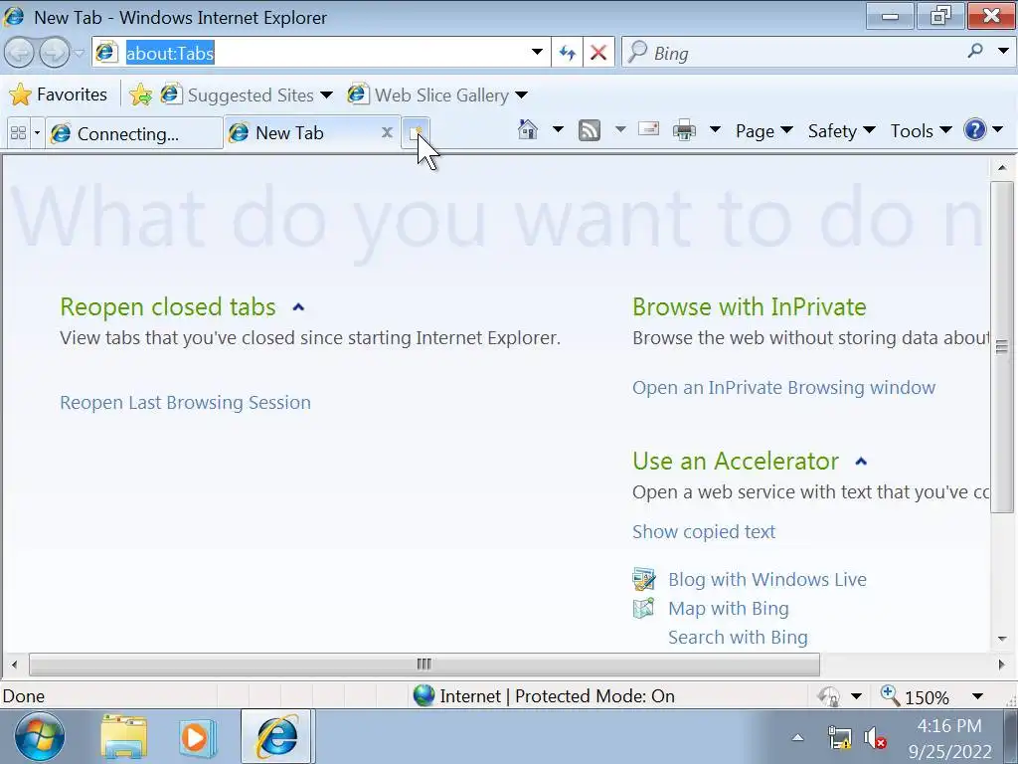
Task: Open the search provider dropdown arrow
Action: [x=1003, y=52]
